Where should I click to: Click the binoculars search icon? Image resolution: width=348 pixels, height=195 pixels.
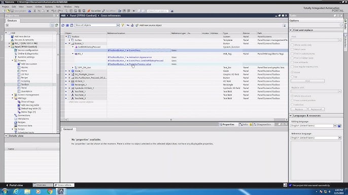172,11
